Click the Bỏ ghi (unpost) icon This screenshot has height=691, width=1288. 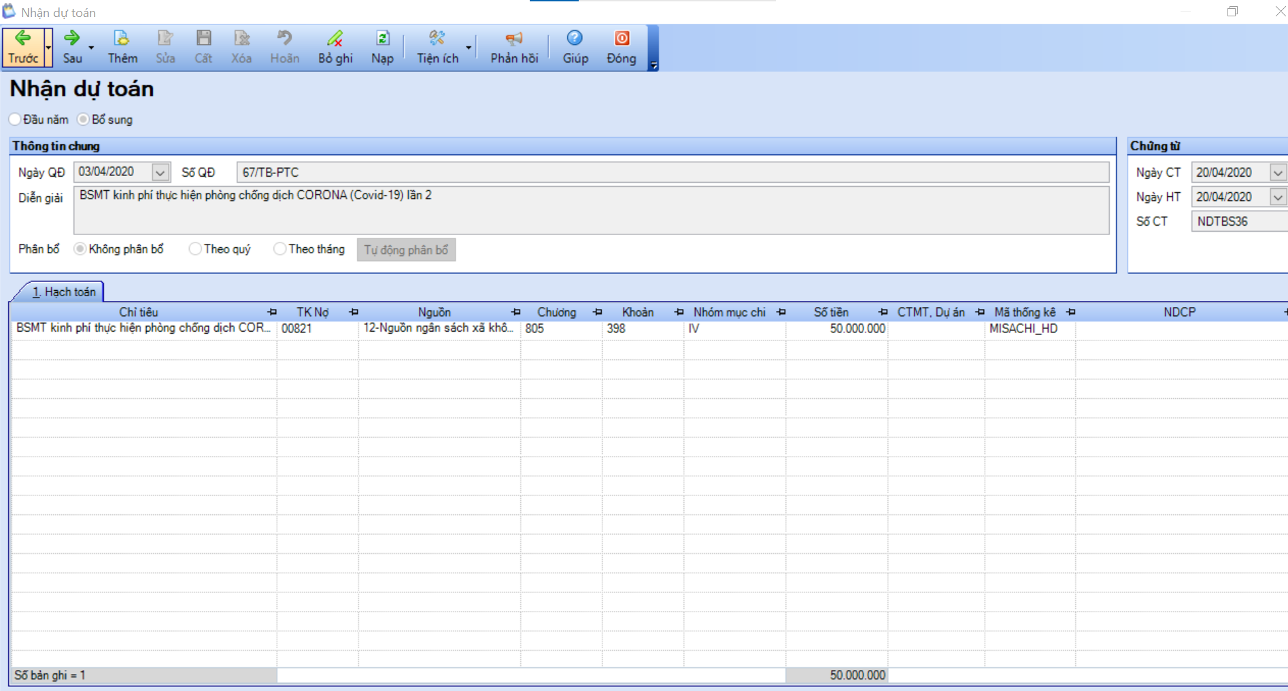(x=335, y=39)
